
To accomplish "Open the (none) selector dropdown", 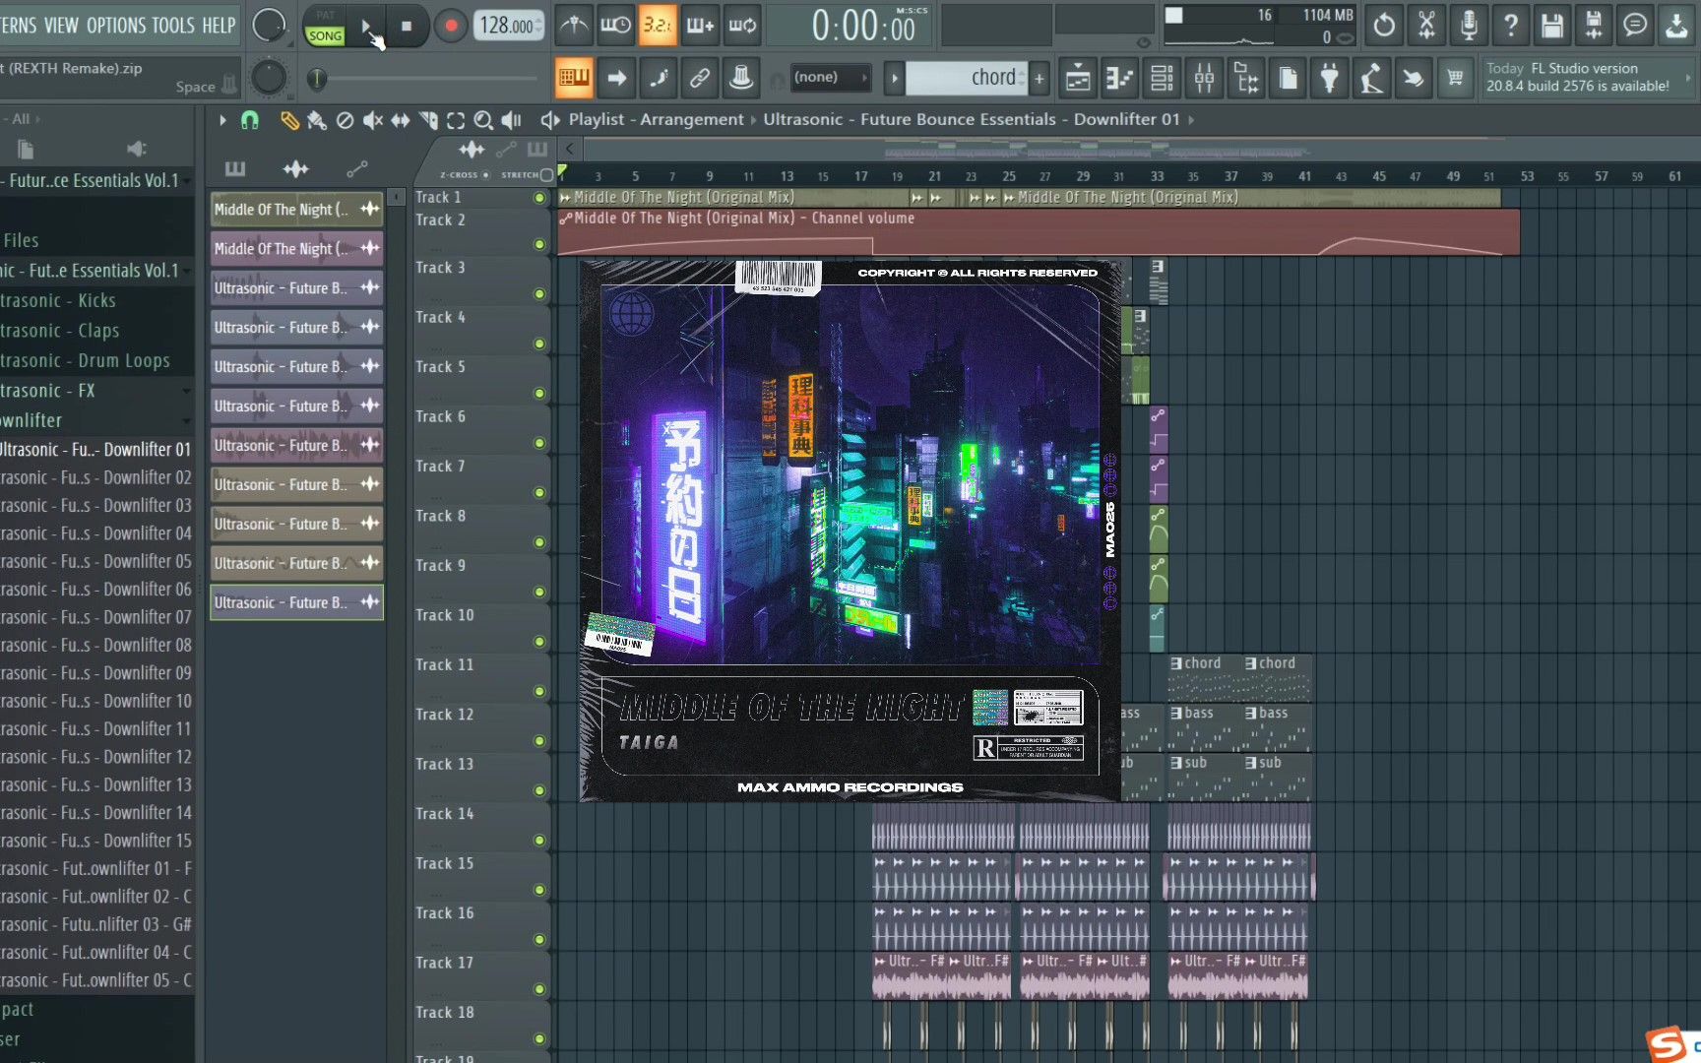I will tap(831, 77).
